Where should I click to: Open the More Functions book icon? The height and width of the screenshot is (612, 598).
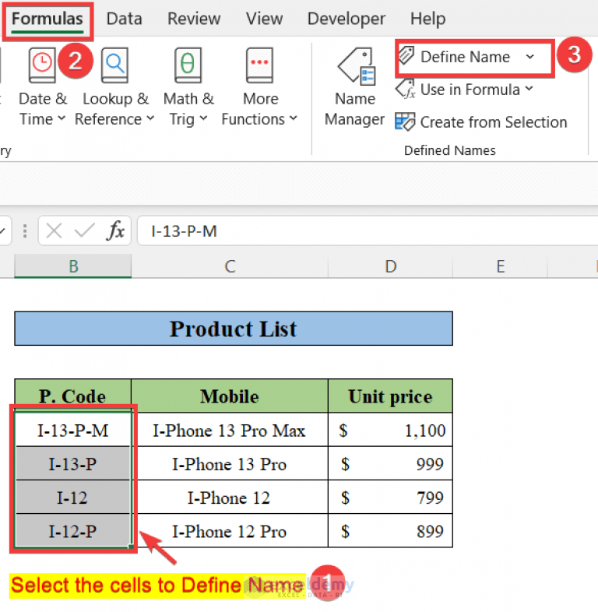coord(259,65)
